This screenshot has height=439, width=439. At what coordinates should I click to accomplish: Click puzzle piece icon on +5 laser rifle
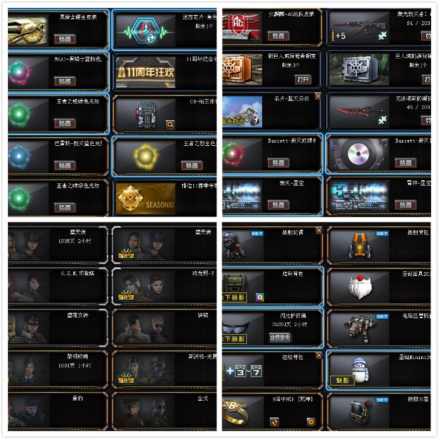pyautogui.click(x=382, y=36)
